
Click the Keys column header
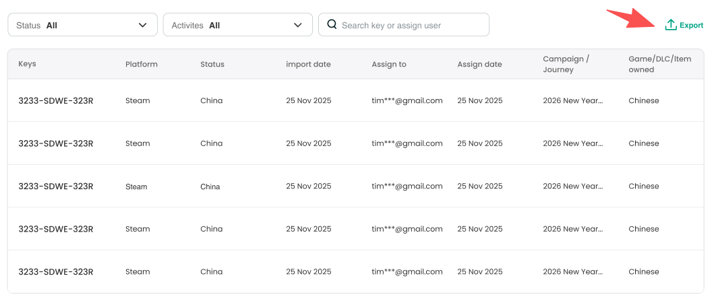point(28,64)
